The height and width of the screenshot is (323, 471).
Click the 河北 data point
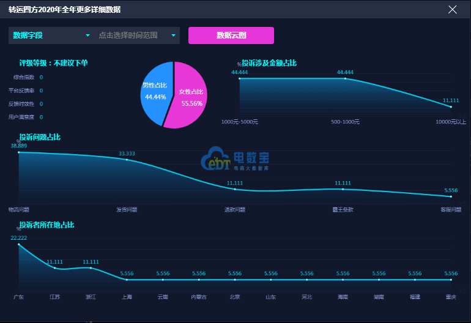click(306, 280)
